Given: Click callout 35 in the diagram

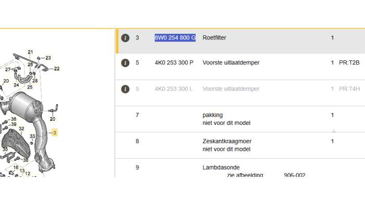Looking at the screenshot, I should [x=5, y=149].
